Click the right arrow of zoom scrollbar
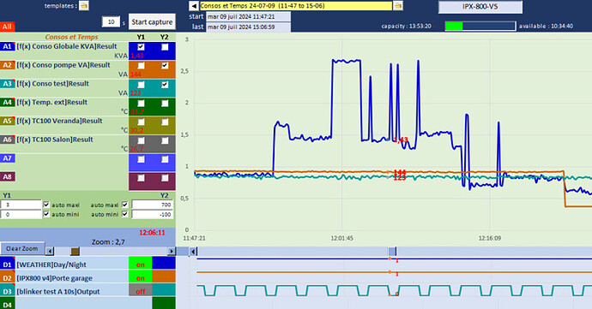 172,251
